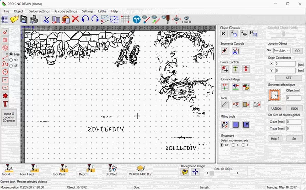Viewport: 306px width, 190px height.
Task: Open the File menu
Action: click(6, 11)
